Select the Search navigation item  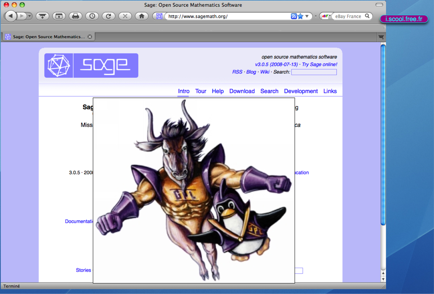[269, 91]
